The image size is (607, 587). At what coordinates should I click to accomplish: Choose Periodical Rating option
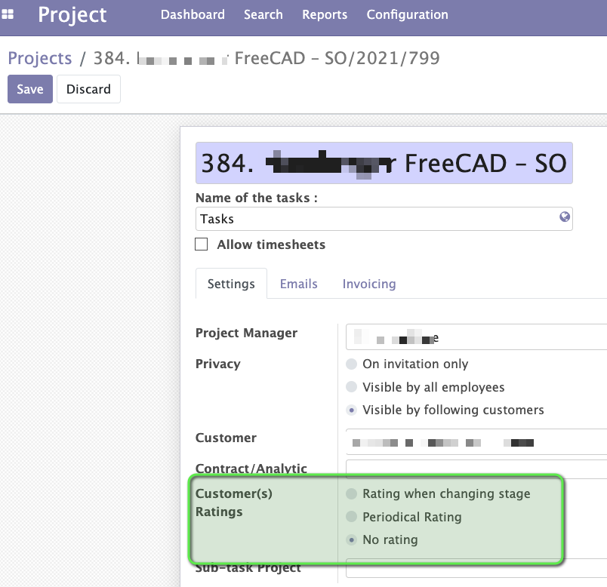coord(351,517)
